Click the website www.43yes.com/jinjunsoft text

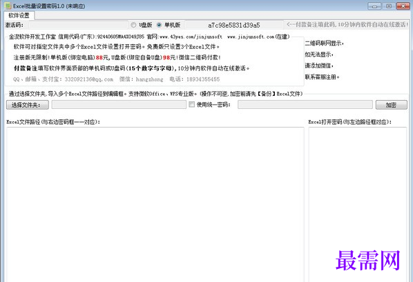pyautogui.click(x=191, y=37)
